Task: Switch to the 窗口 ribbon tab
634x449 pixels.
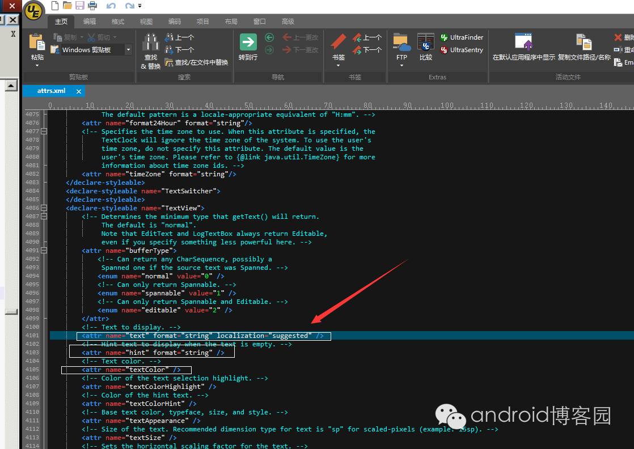Action: click(x=259, y=22)
